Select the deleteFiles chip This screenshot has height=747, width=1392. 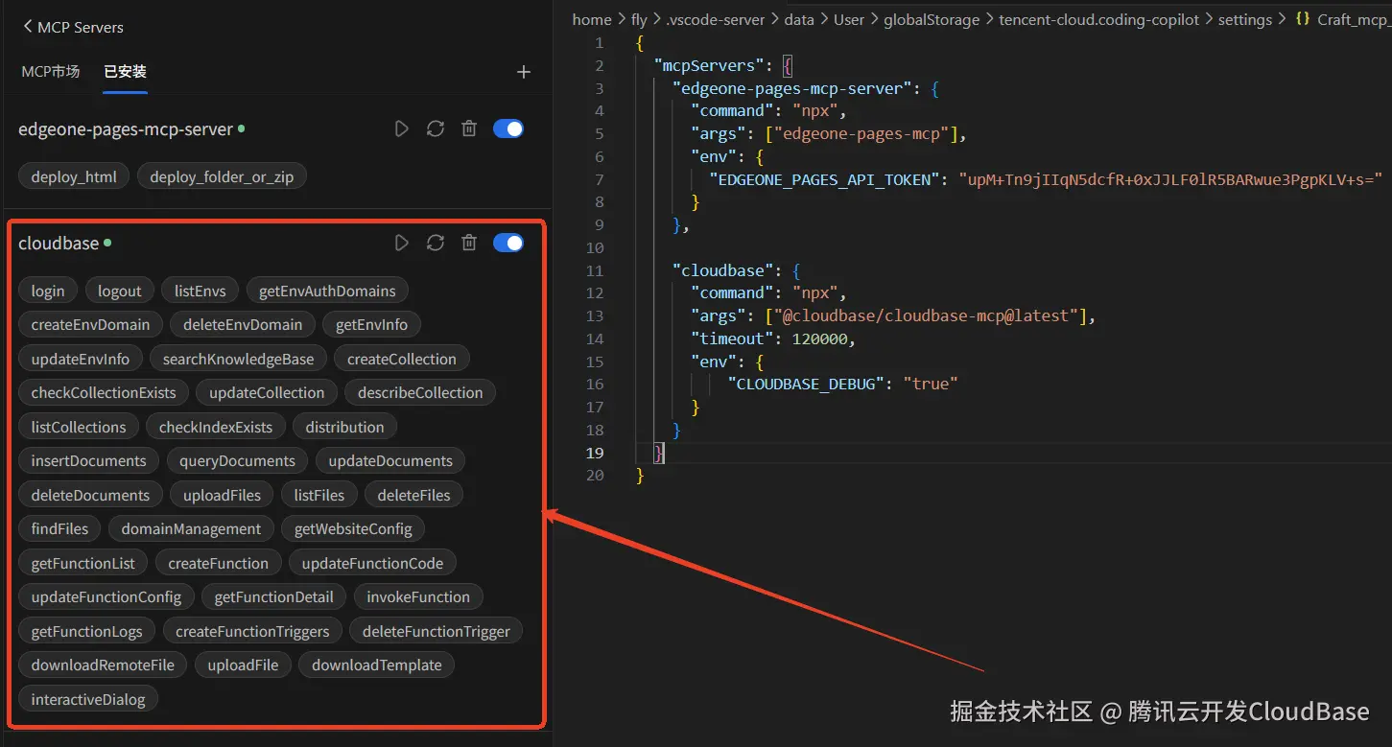413,495
